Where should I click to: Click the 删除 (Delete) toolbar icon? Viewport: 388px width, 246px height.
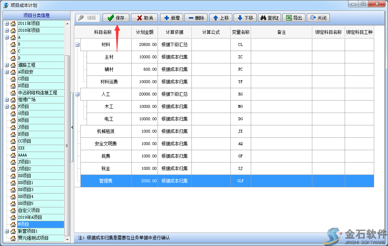pyautogui.click(x=196, y=17)
